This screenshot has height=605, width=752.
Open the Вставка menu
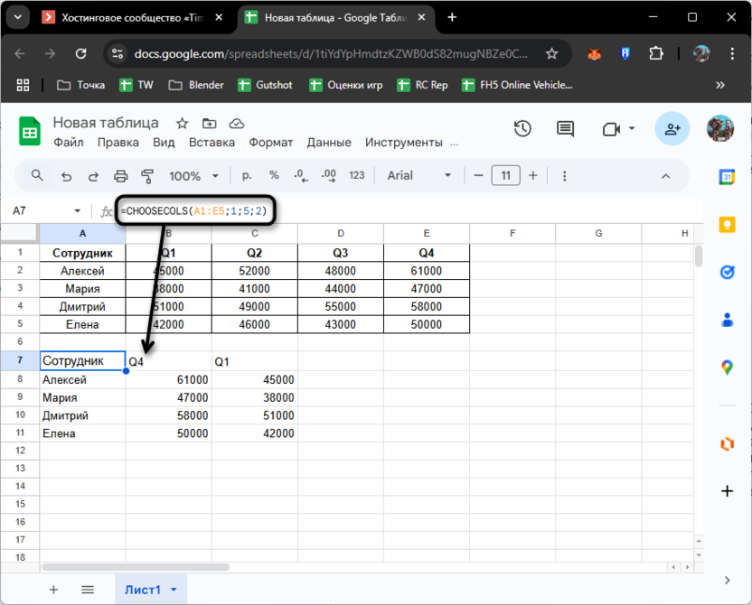pyautogui.click(x=211, y=142)
